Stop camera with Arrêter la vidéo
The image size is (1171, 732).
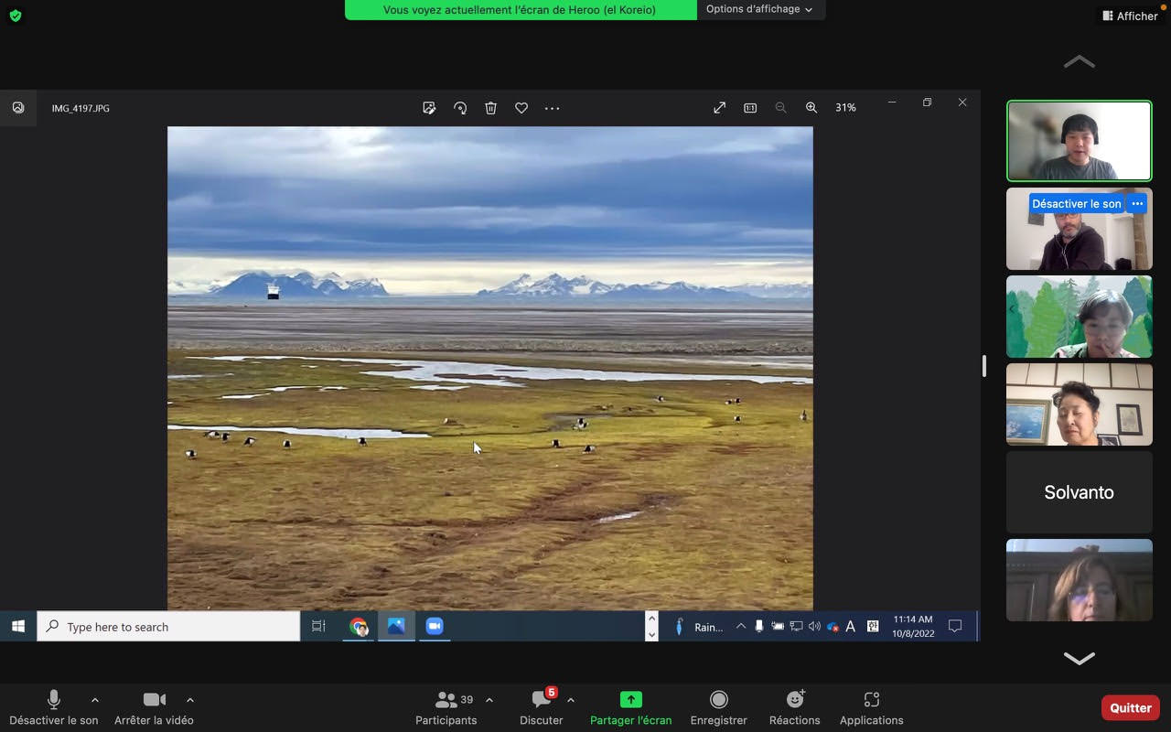tap(154, 707)
